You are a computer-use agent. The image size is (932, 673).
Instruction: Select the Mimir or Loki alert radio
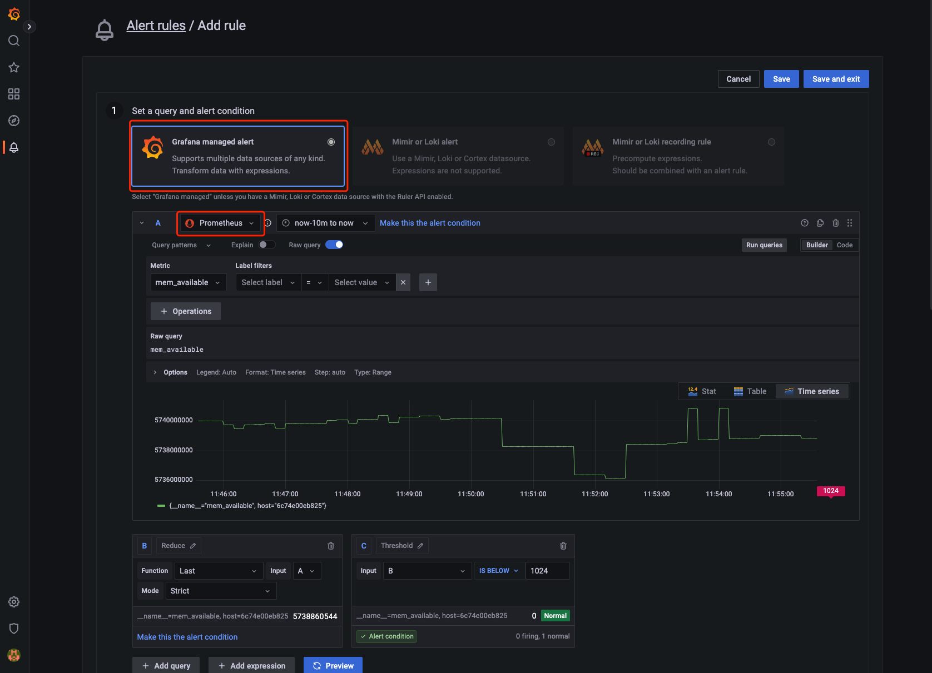coord(551,142)
